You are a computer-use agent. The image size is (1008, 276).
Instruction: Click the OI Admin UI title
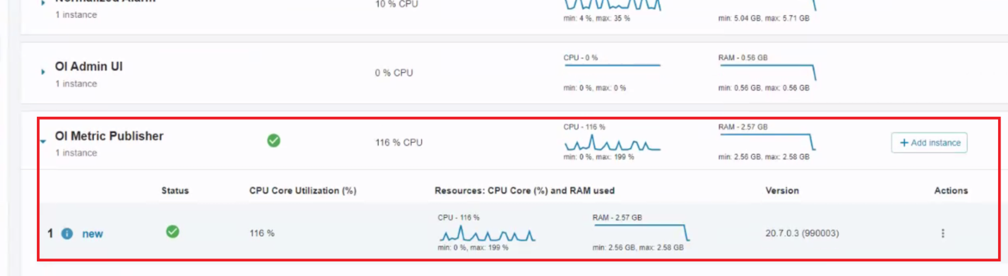point(89,67)
